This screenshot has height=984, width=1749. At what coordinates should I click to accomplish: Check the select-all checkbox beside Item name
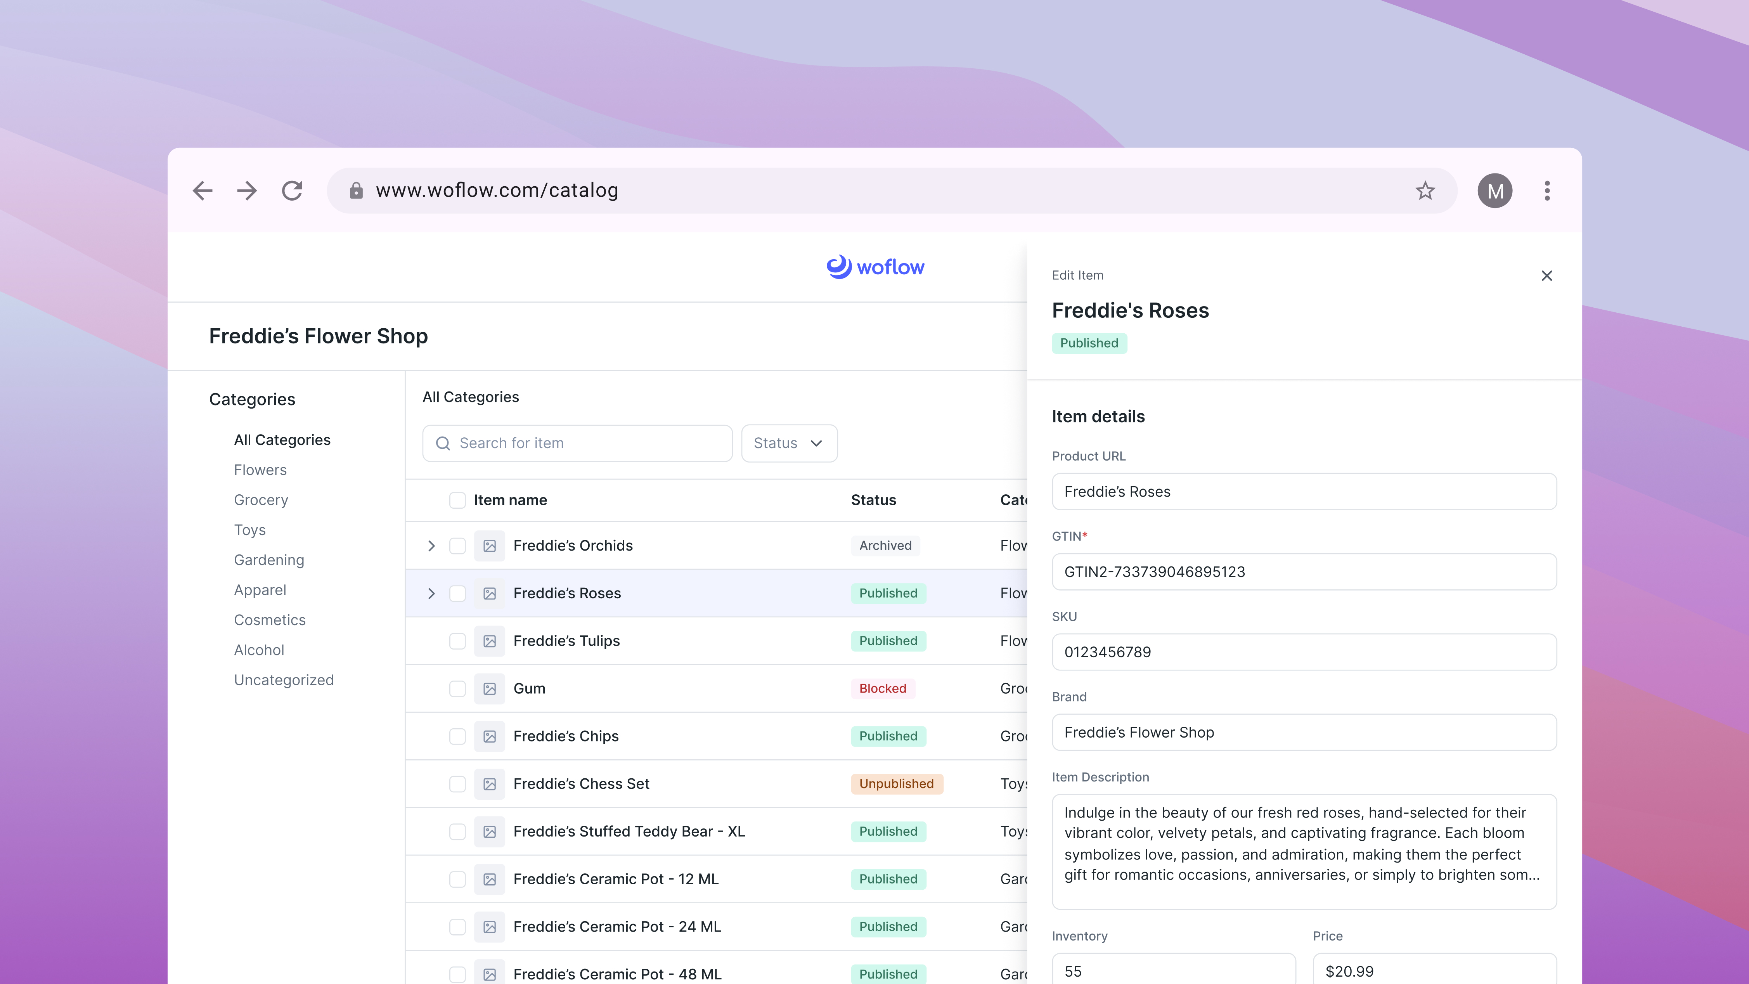[x=457, y=501]
